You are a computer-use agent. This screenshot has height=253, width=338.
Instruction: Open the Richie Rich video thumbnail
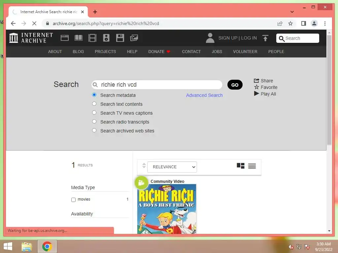coord(167,209)
